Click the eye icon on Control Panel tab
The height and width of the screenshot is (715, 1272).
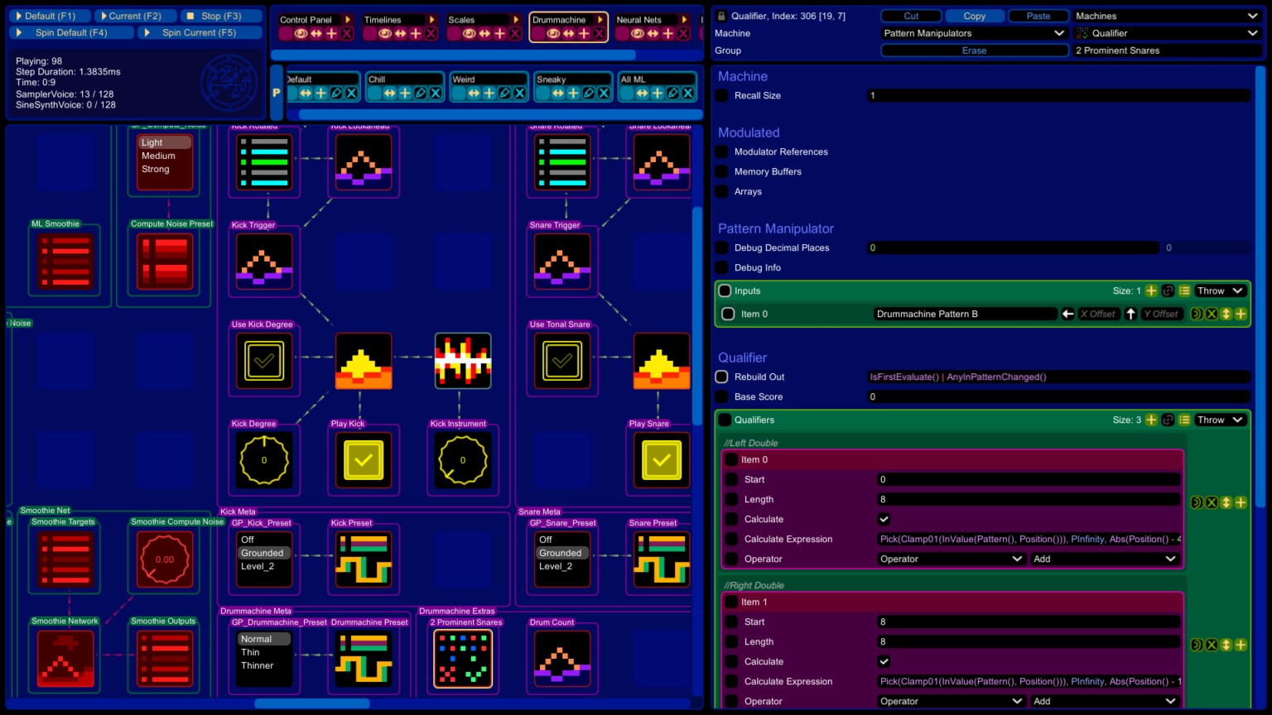(x=301, y=34)
